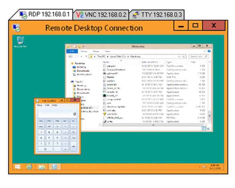Click the Calculator plus key
Image resolution: width=235 pixels, height=188 pixels.
pos(65,149)
